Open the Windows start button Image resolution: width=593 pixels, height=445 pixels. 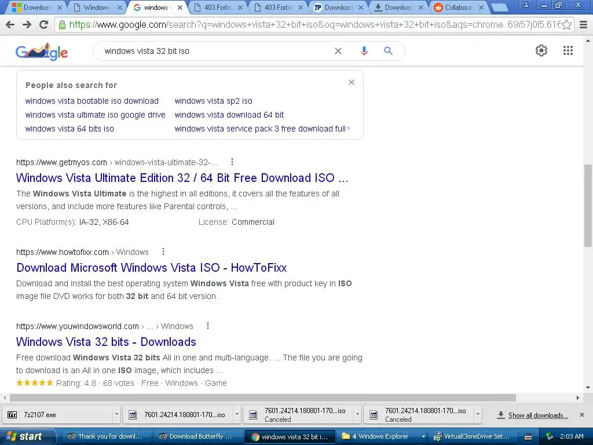[x=27, y=436]
